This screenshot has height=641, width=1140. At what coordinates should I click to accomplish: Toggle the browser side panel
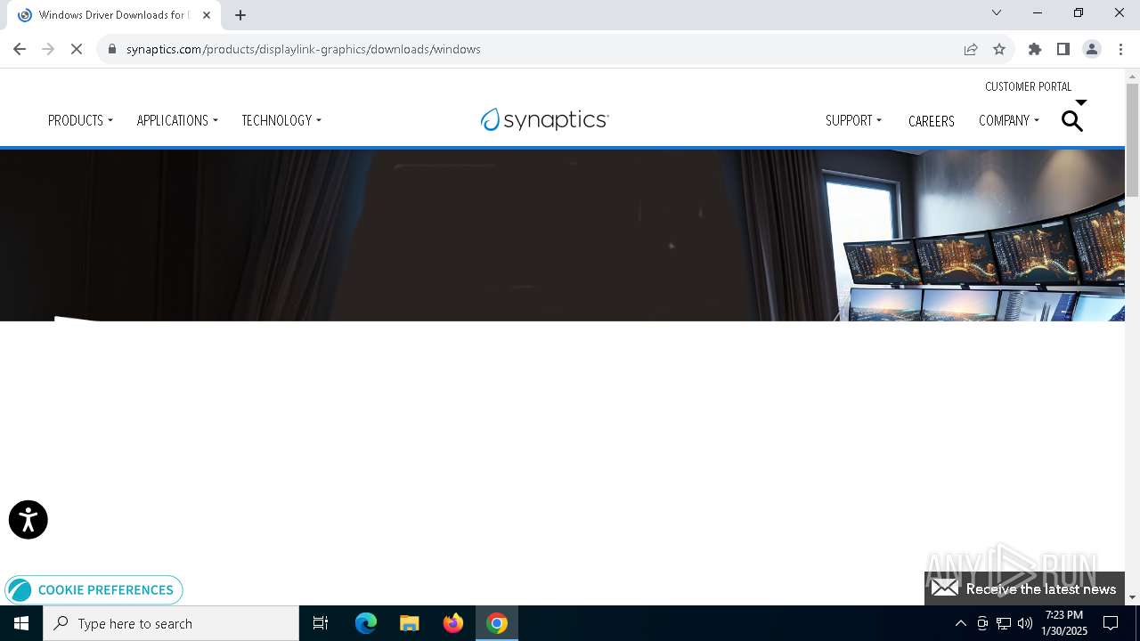1063,49
